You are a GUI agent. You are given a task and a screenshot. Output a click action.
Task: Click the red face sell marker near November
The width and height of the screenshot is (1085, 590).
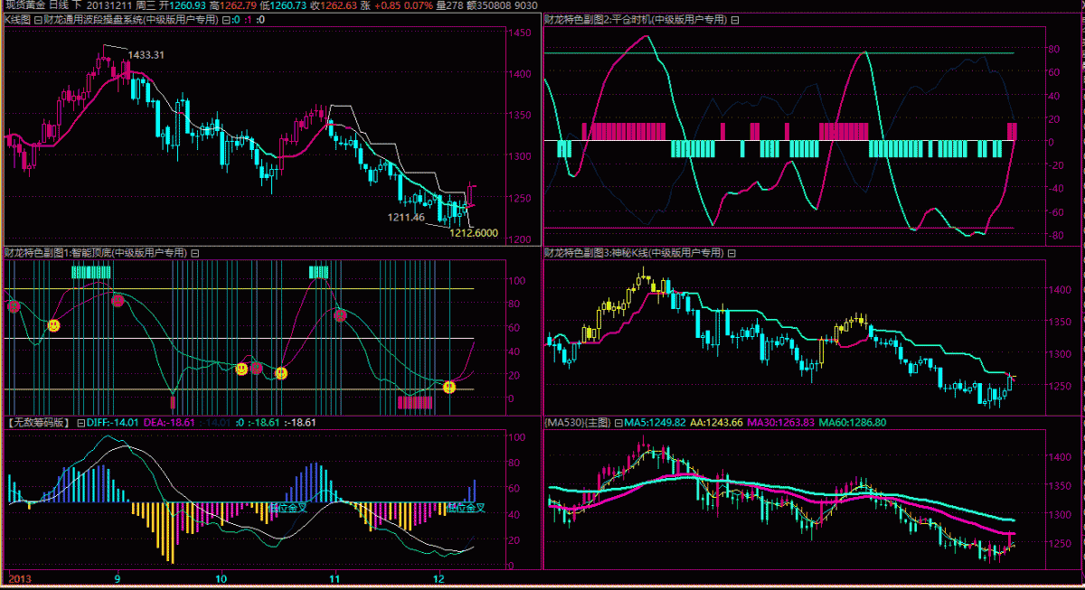340,315
